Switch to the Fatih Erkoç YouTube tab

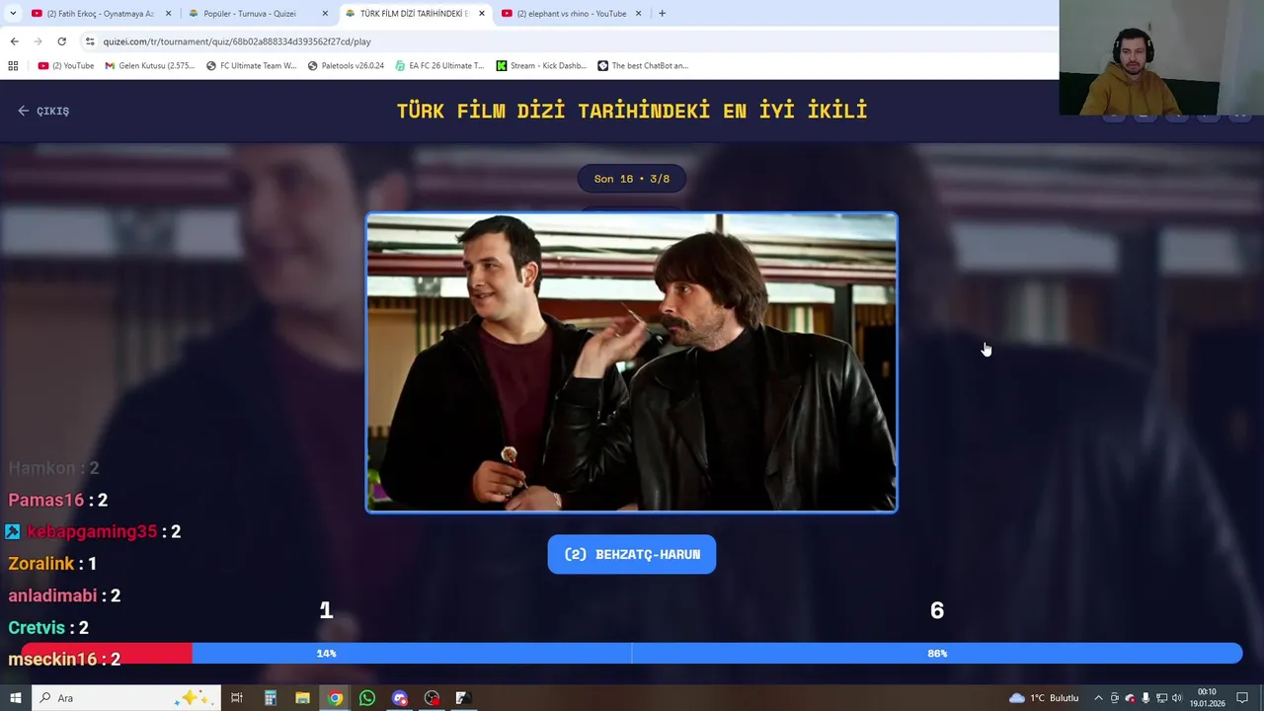(x=99, y=14)
